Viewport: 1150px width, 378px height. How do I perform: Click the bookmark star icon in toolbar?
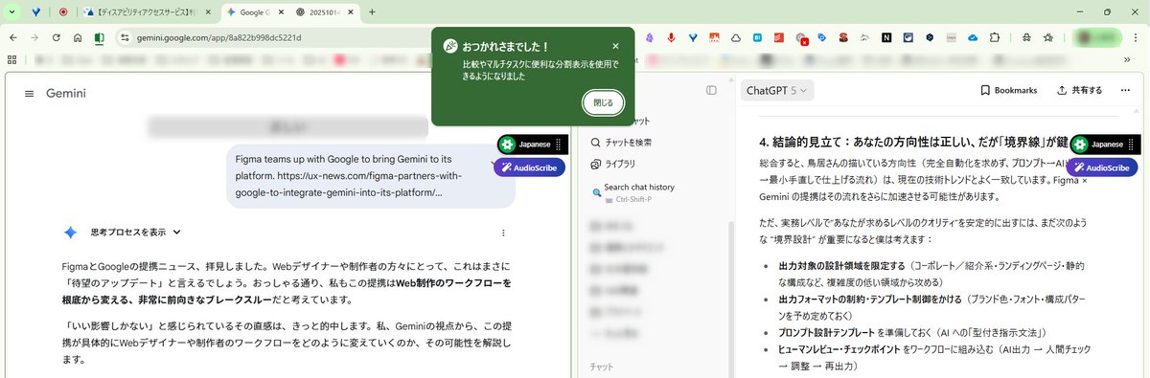[1048, 37]
